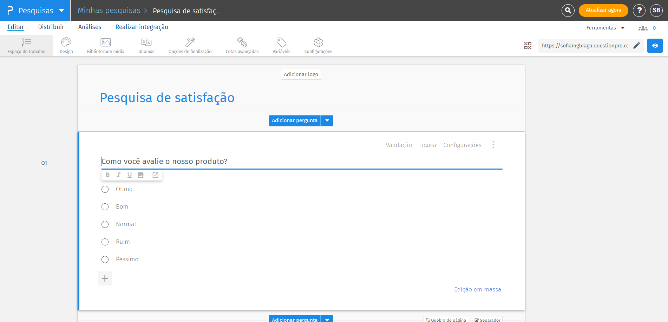668x322 pixels.
Task: Click the question text input field
Action: pos(302,161)
